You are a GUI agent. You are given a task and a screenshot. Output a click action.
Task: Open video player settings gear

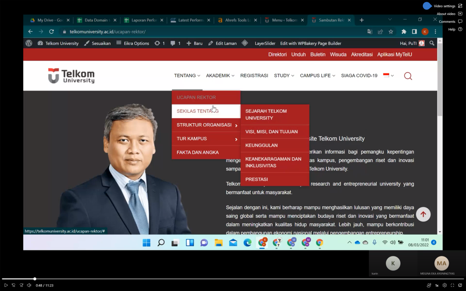[444, 285]
